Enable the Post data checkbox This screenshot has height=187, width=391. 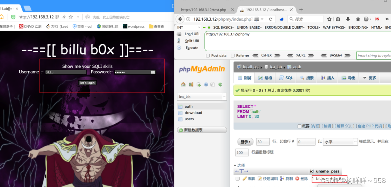click(x=208, y=55)
